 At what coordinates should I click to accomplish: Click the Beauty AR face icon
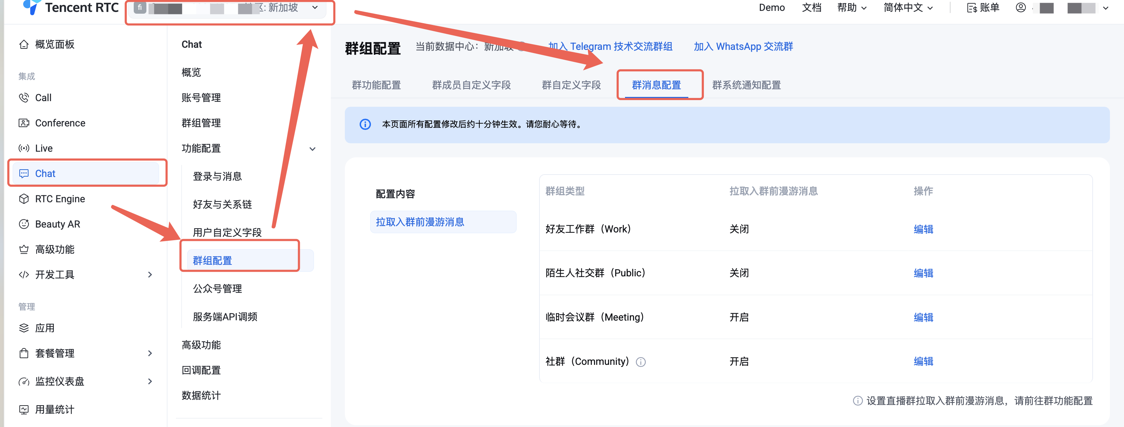(x=24, y=224)
